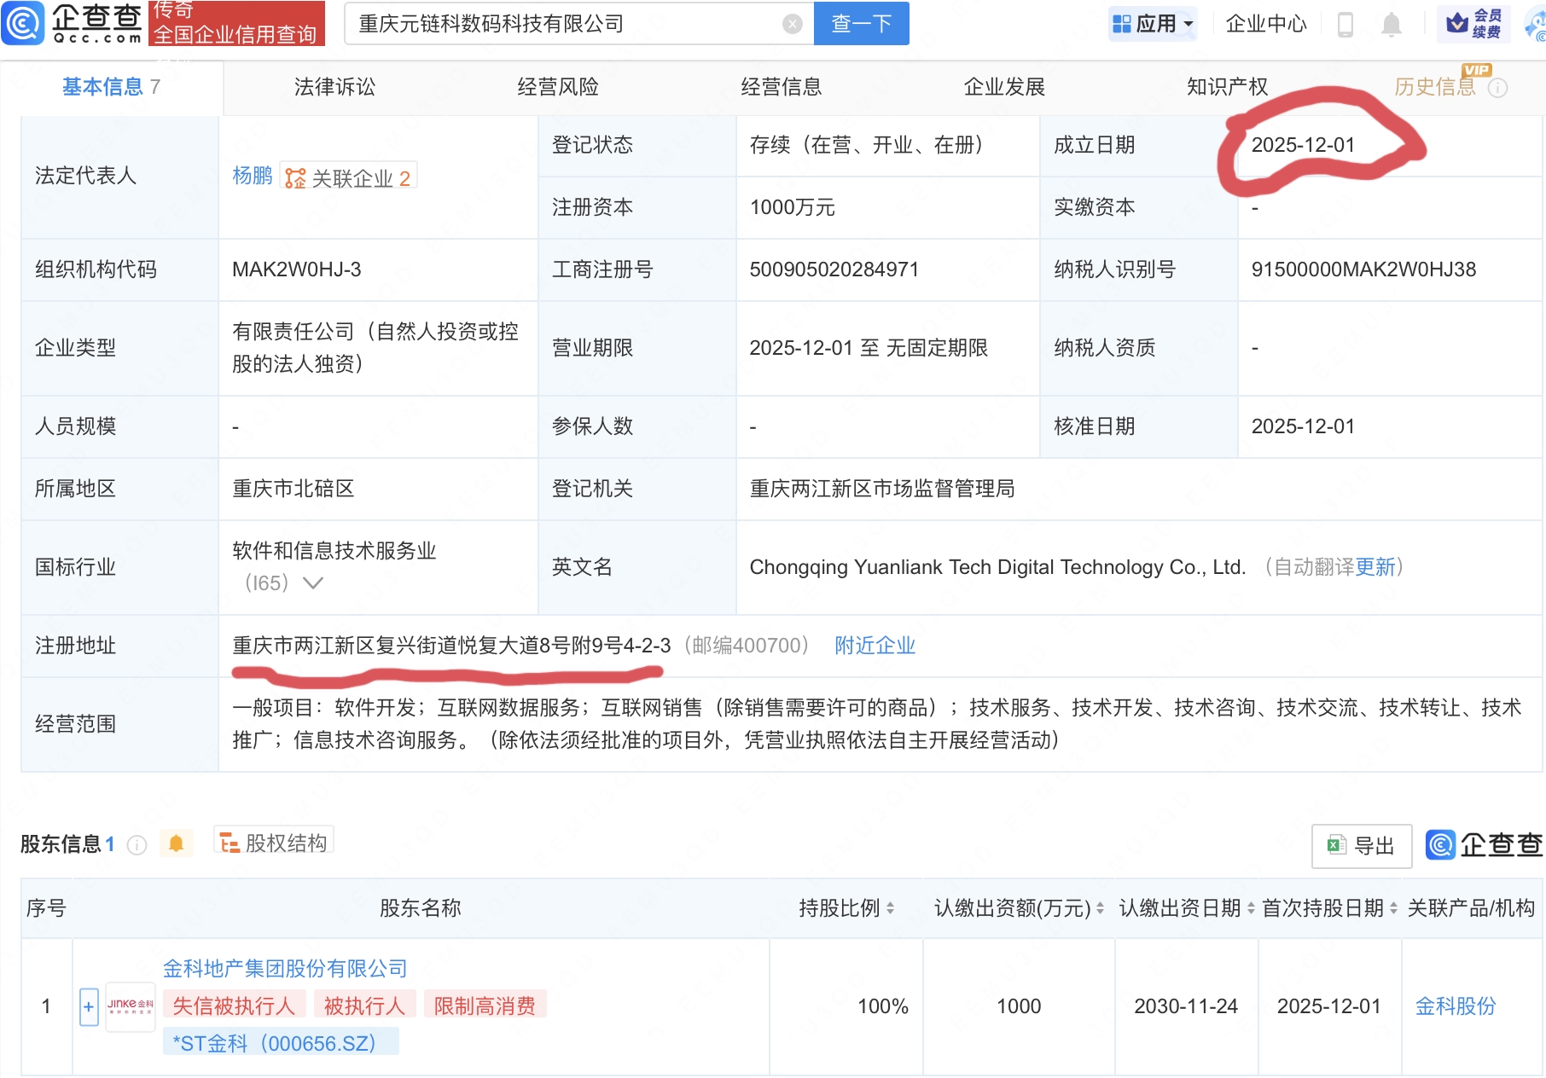This screenshot has height=1078, width=1546.
Task: Click the 成立日期 value 2025-12-01
Action: pyautogui.click(x=1303, y=145)
